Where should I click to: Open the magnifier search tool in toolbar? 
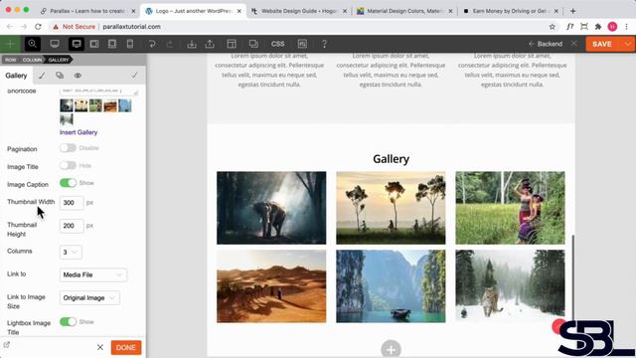pyautogui.click(x=33, y=44)
